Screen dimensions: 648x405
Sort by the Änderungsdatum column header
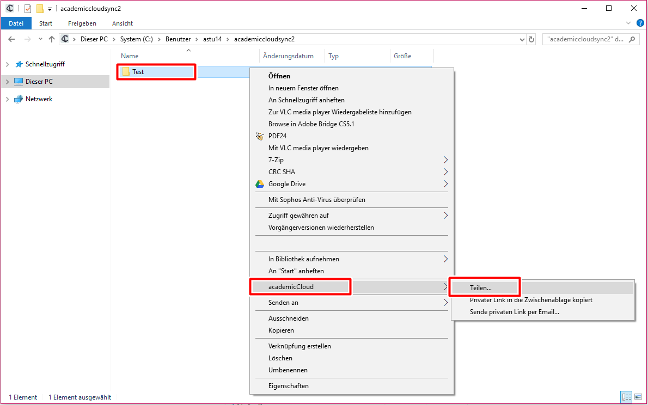pyautogui.click(x=288, y=56)
